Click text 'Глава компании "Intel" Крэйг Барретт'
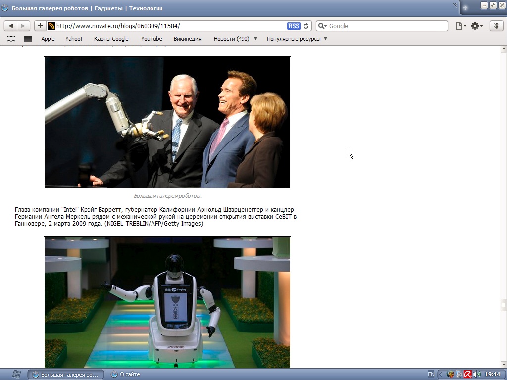 pos(68,210)
